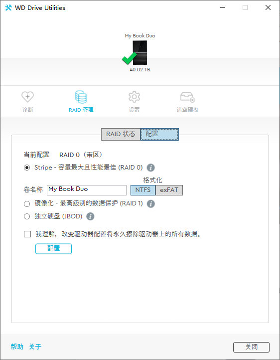Click the 配置 configure button
Image resolution: width=280 pixels, height=360 pixels.
pos(53,249)
